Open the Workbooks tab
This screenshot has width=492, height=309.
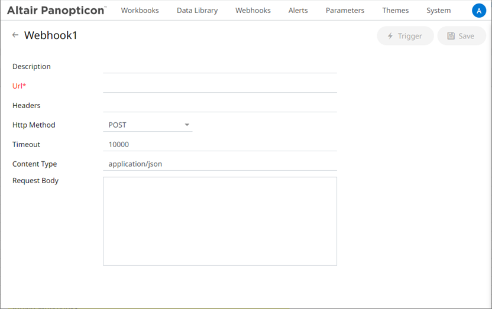tap(140, 11)
